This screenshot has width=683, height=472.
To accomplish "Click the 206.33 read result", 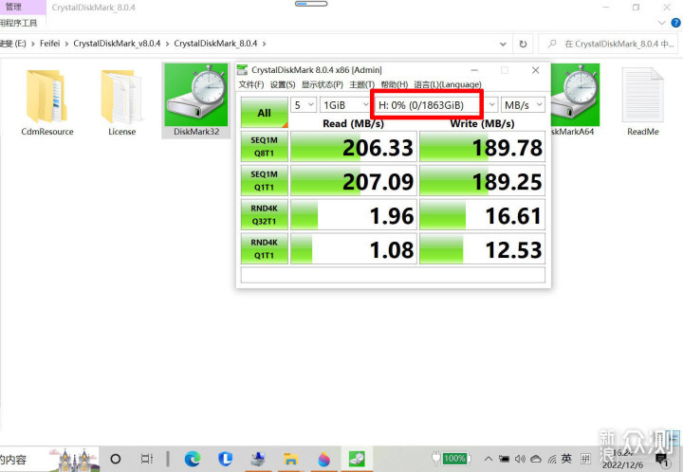I will (x=354, y=147).
